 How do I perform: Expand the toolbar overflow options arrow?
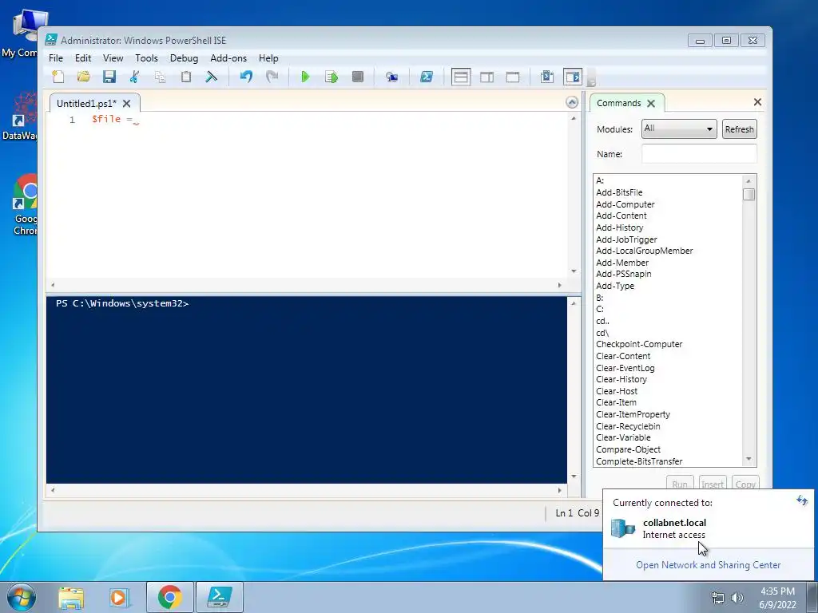tap(592, 82)
